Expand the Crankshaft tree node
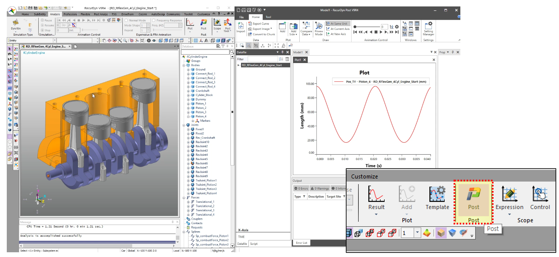This screenshot has height=257, width=559. (x=188, y=91)
